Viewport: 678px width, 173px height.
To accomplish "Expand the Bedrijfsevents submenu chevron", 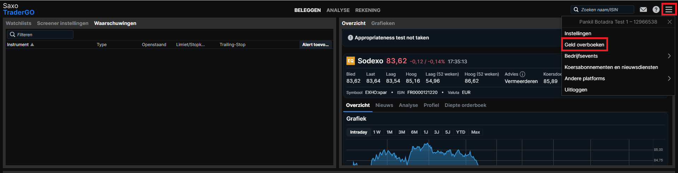I will click(669, 56).
